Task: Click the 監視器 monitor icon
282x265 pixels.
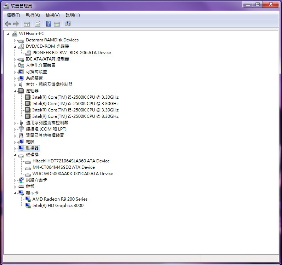Action: (21, 148)
